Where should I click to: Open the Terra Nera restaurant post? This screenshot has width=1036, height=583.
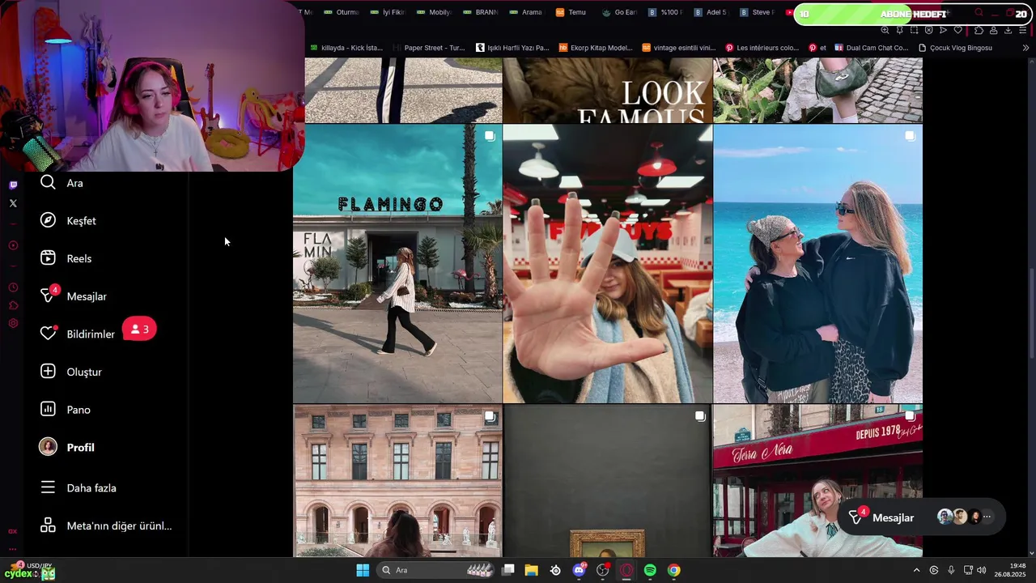817,481
